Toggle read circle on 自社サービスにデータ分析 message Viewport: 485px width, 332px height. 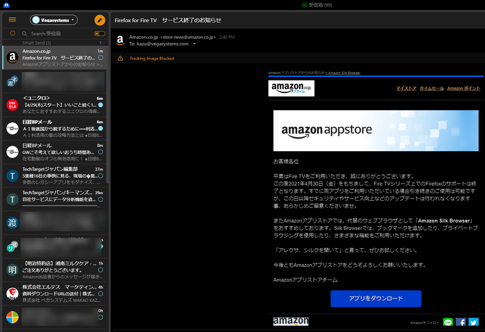100,200
